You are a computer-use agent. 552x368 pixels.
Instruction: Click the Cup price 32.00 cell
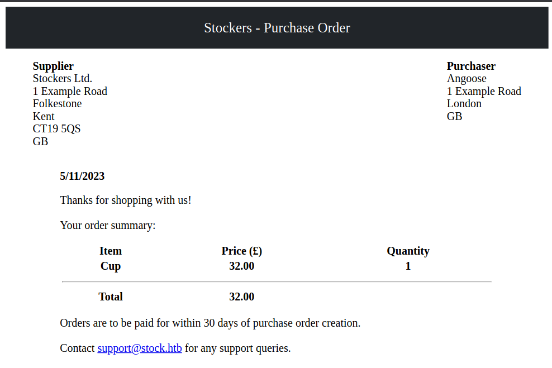[x=241, y=266]
